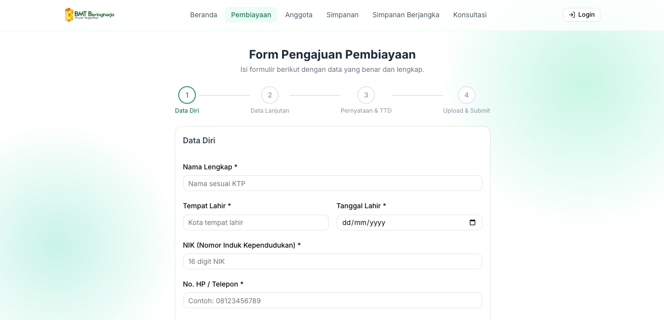Image resolution: width=664 pixels, height=320 pixels.
Task: Click the Nama Lengkap * label
Action: point(210,167)
